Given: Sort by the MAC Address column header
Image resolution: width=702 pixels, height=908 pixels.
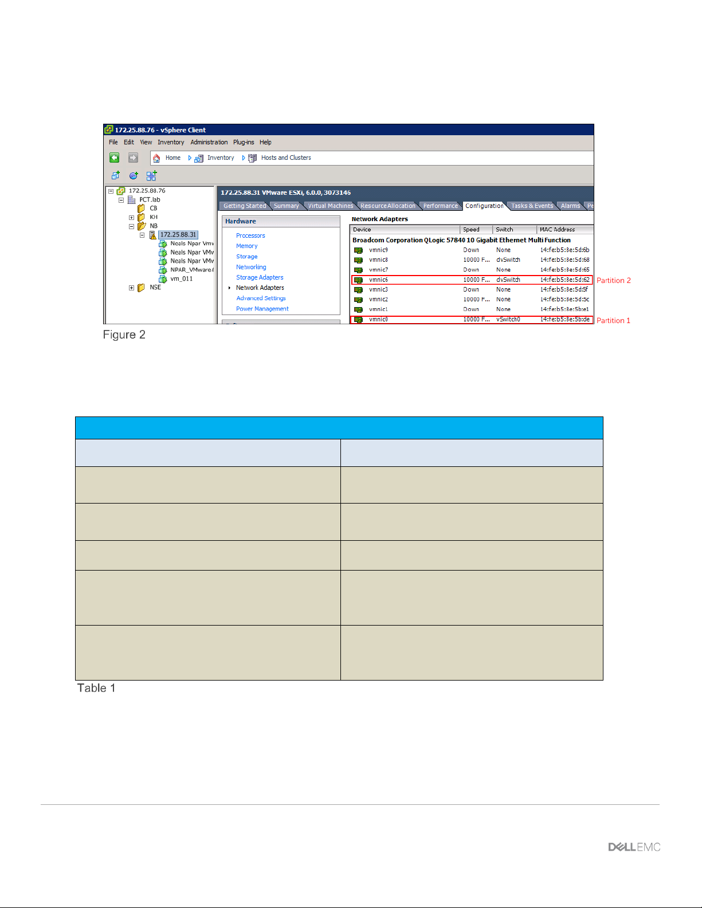Looking at the screenshot, I should coord(565,229).
